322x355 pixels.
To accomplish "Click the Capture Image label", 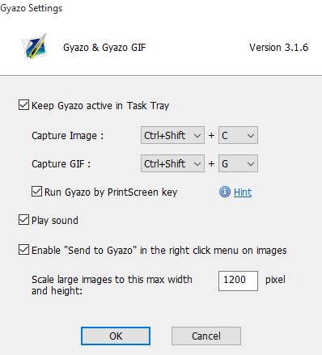I will (67, 136).
